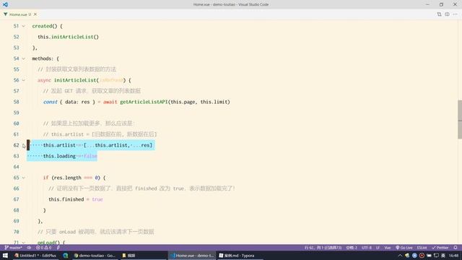Click 'this.initArticleList()' on line 52
Image resolution: width=462 pixels, height=260 pixels.
[x=68, y=37]
